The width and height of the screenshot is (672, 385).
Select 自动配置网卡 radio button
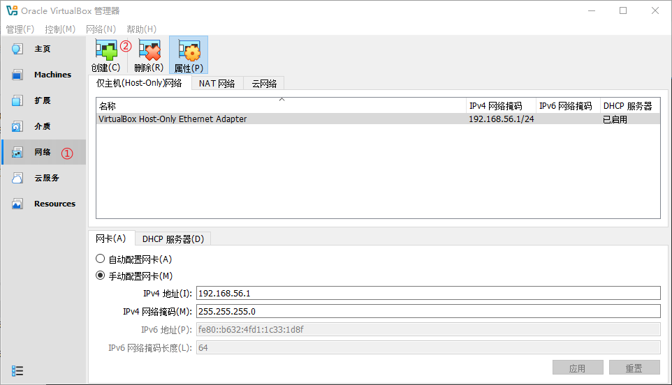101,259
